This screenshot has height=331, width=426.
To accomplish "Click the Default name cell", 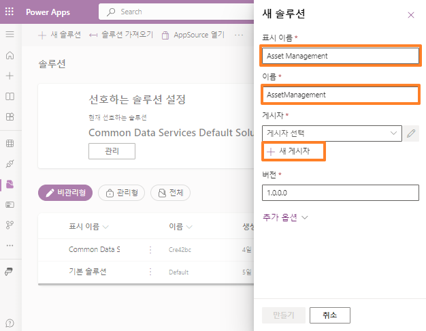I will click(178, 272).
